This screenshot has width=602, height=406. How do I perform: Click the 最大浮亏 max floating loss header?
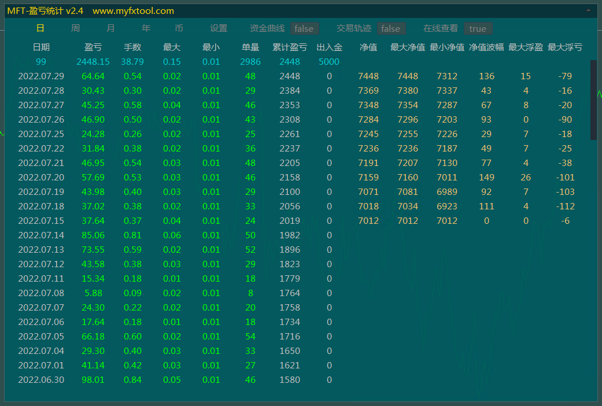(x=563, y=47)
